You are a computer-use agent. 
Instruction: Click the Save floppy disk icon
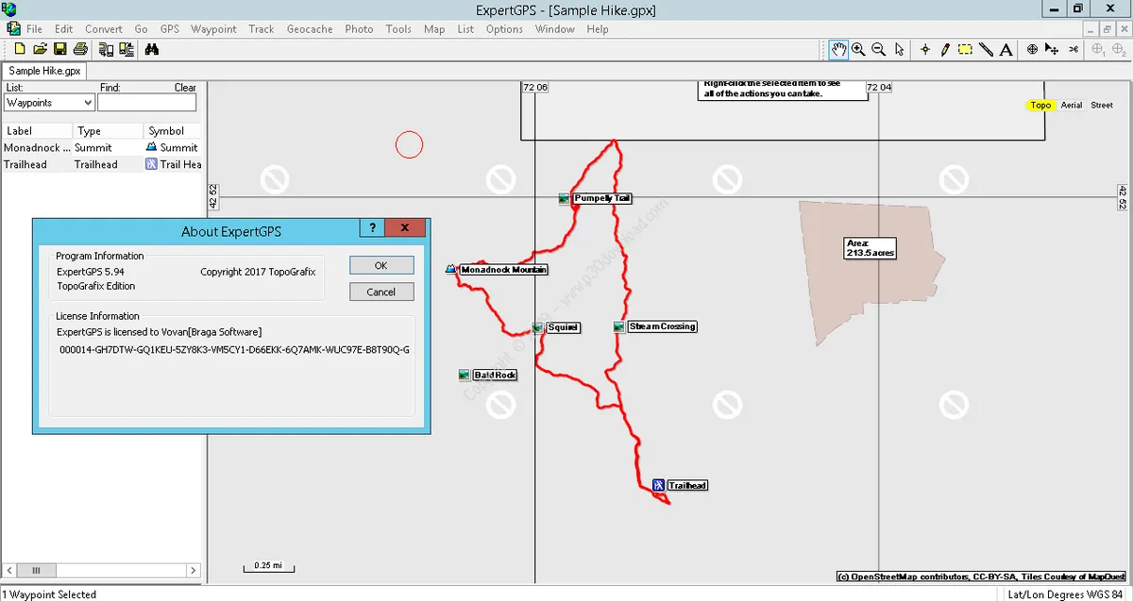coord(59,49)
